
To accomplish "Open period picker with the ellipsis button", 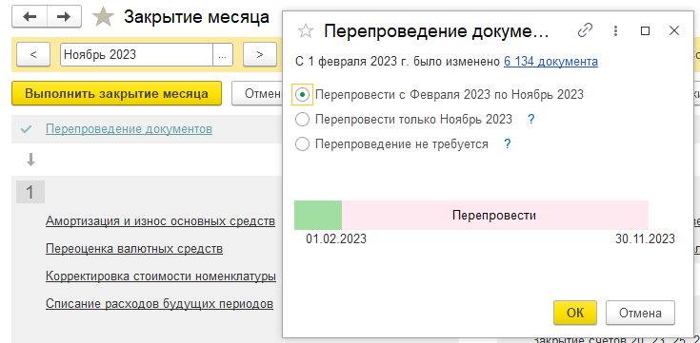I will (223, 55).
